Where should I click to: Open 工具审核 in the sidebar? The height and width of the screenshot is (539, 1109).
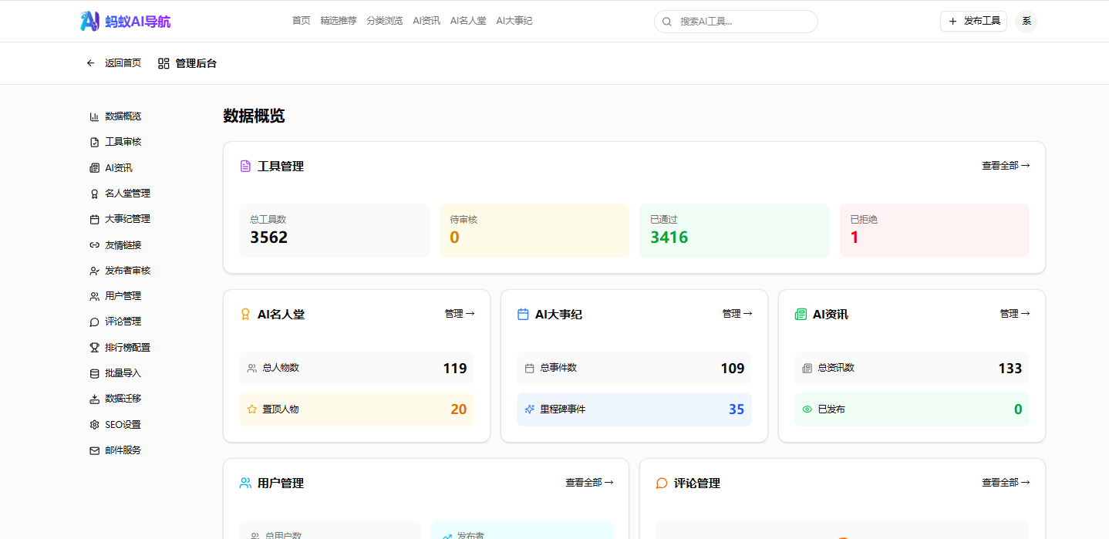pyautogui.click(x=123, y=142)
